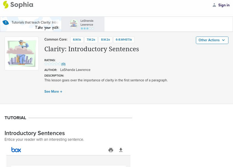Click LaShanda Lawrence's small avatar thumbnail
The image size is (233, 167).
click(74, 24)
